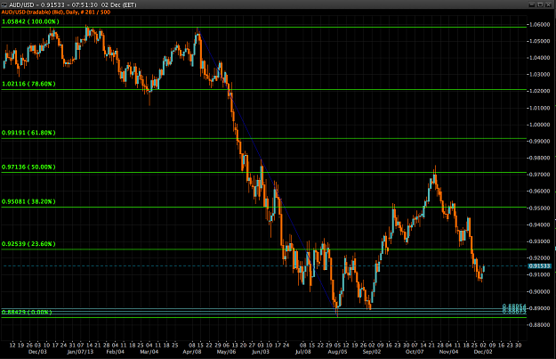
Task: Click the chart window icon in the title bar
Action: pyautogui.click(x=4, y=5)
